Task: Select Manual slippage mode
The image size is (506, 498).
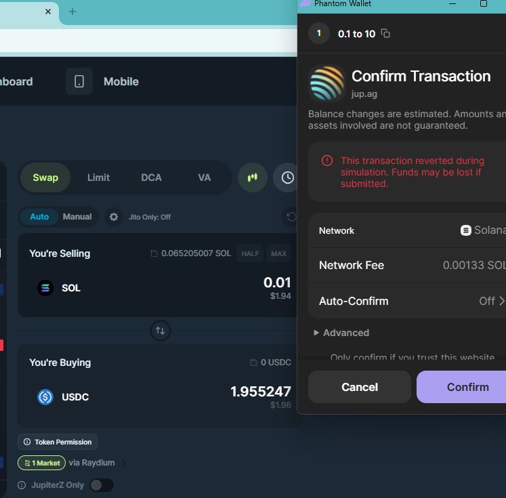Action: pos(77,217)
